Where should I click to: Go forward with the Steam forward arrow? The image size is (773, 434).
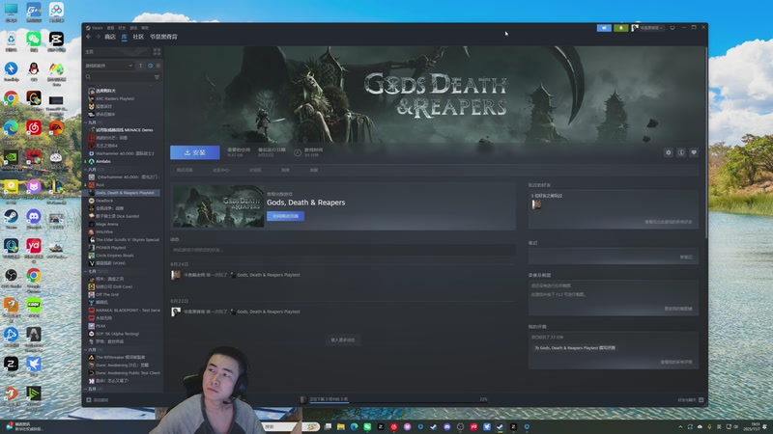point(98,37)
